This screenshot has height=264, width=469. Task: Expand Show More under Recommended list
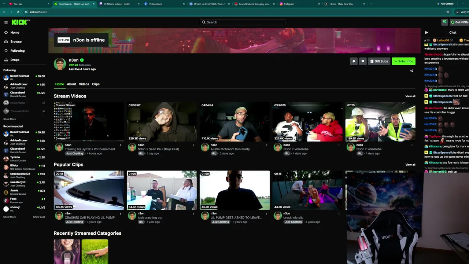click(x=10, y=217)
